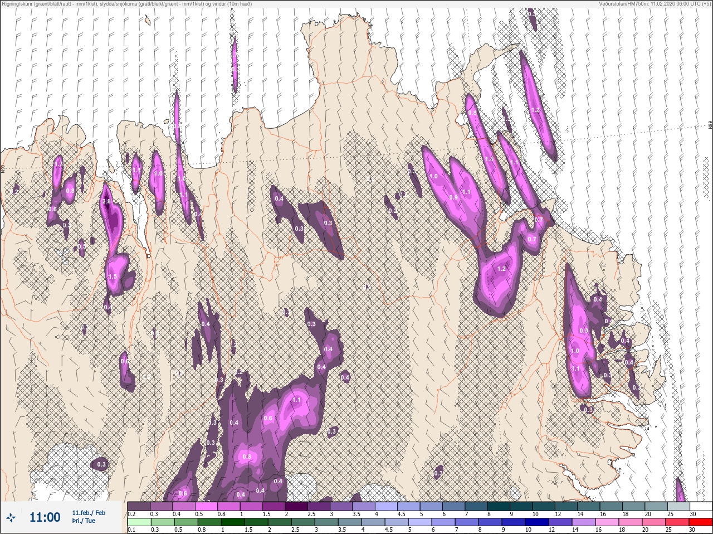Pick the pale green swatch between 0.1 and 0.3
The width and height of the screenshot is (713, 534).
(x=139, y=522)
